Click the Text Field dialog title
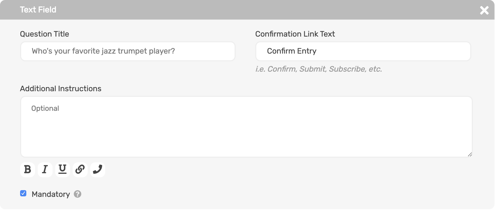 38,10
